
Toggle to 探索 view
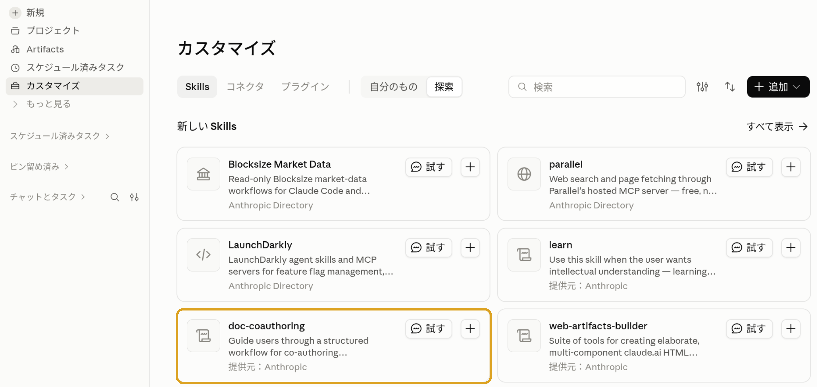(444, 87)
